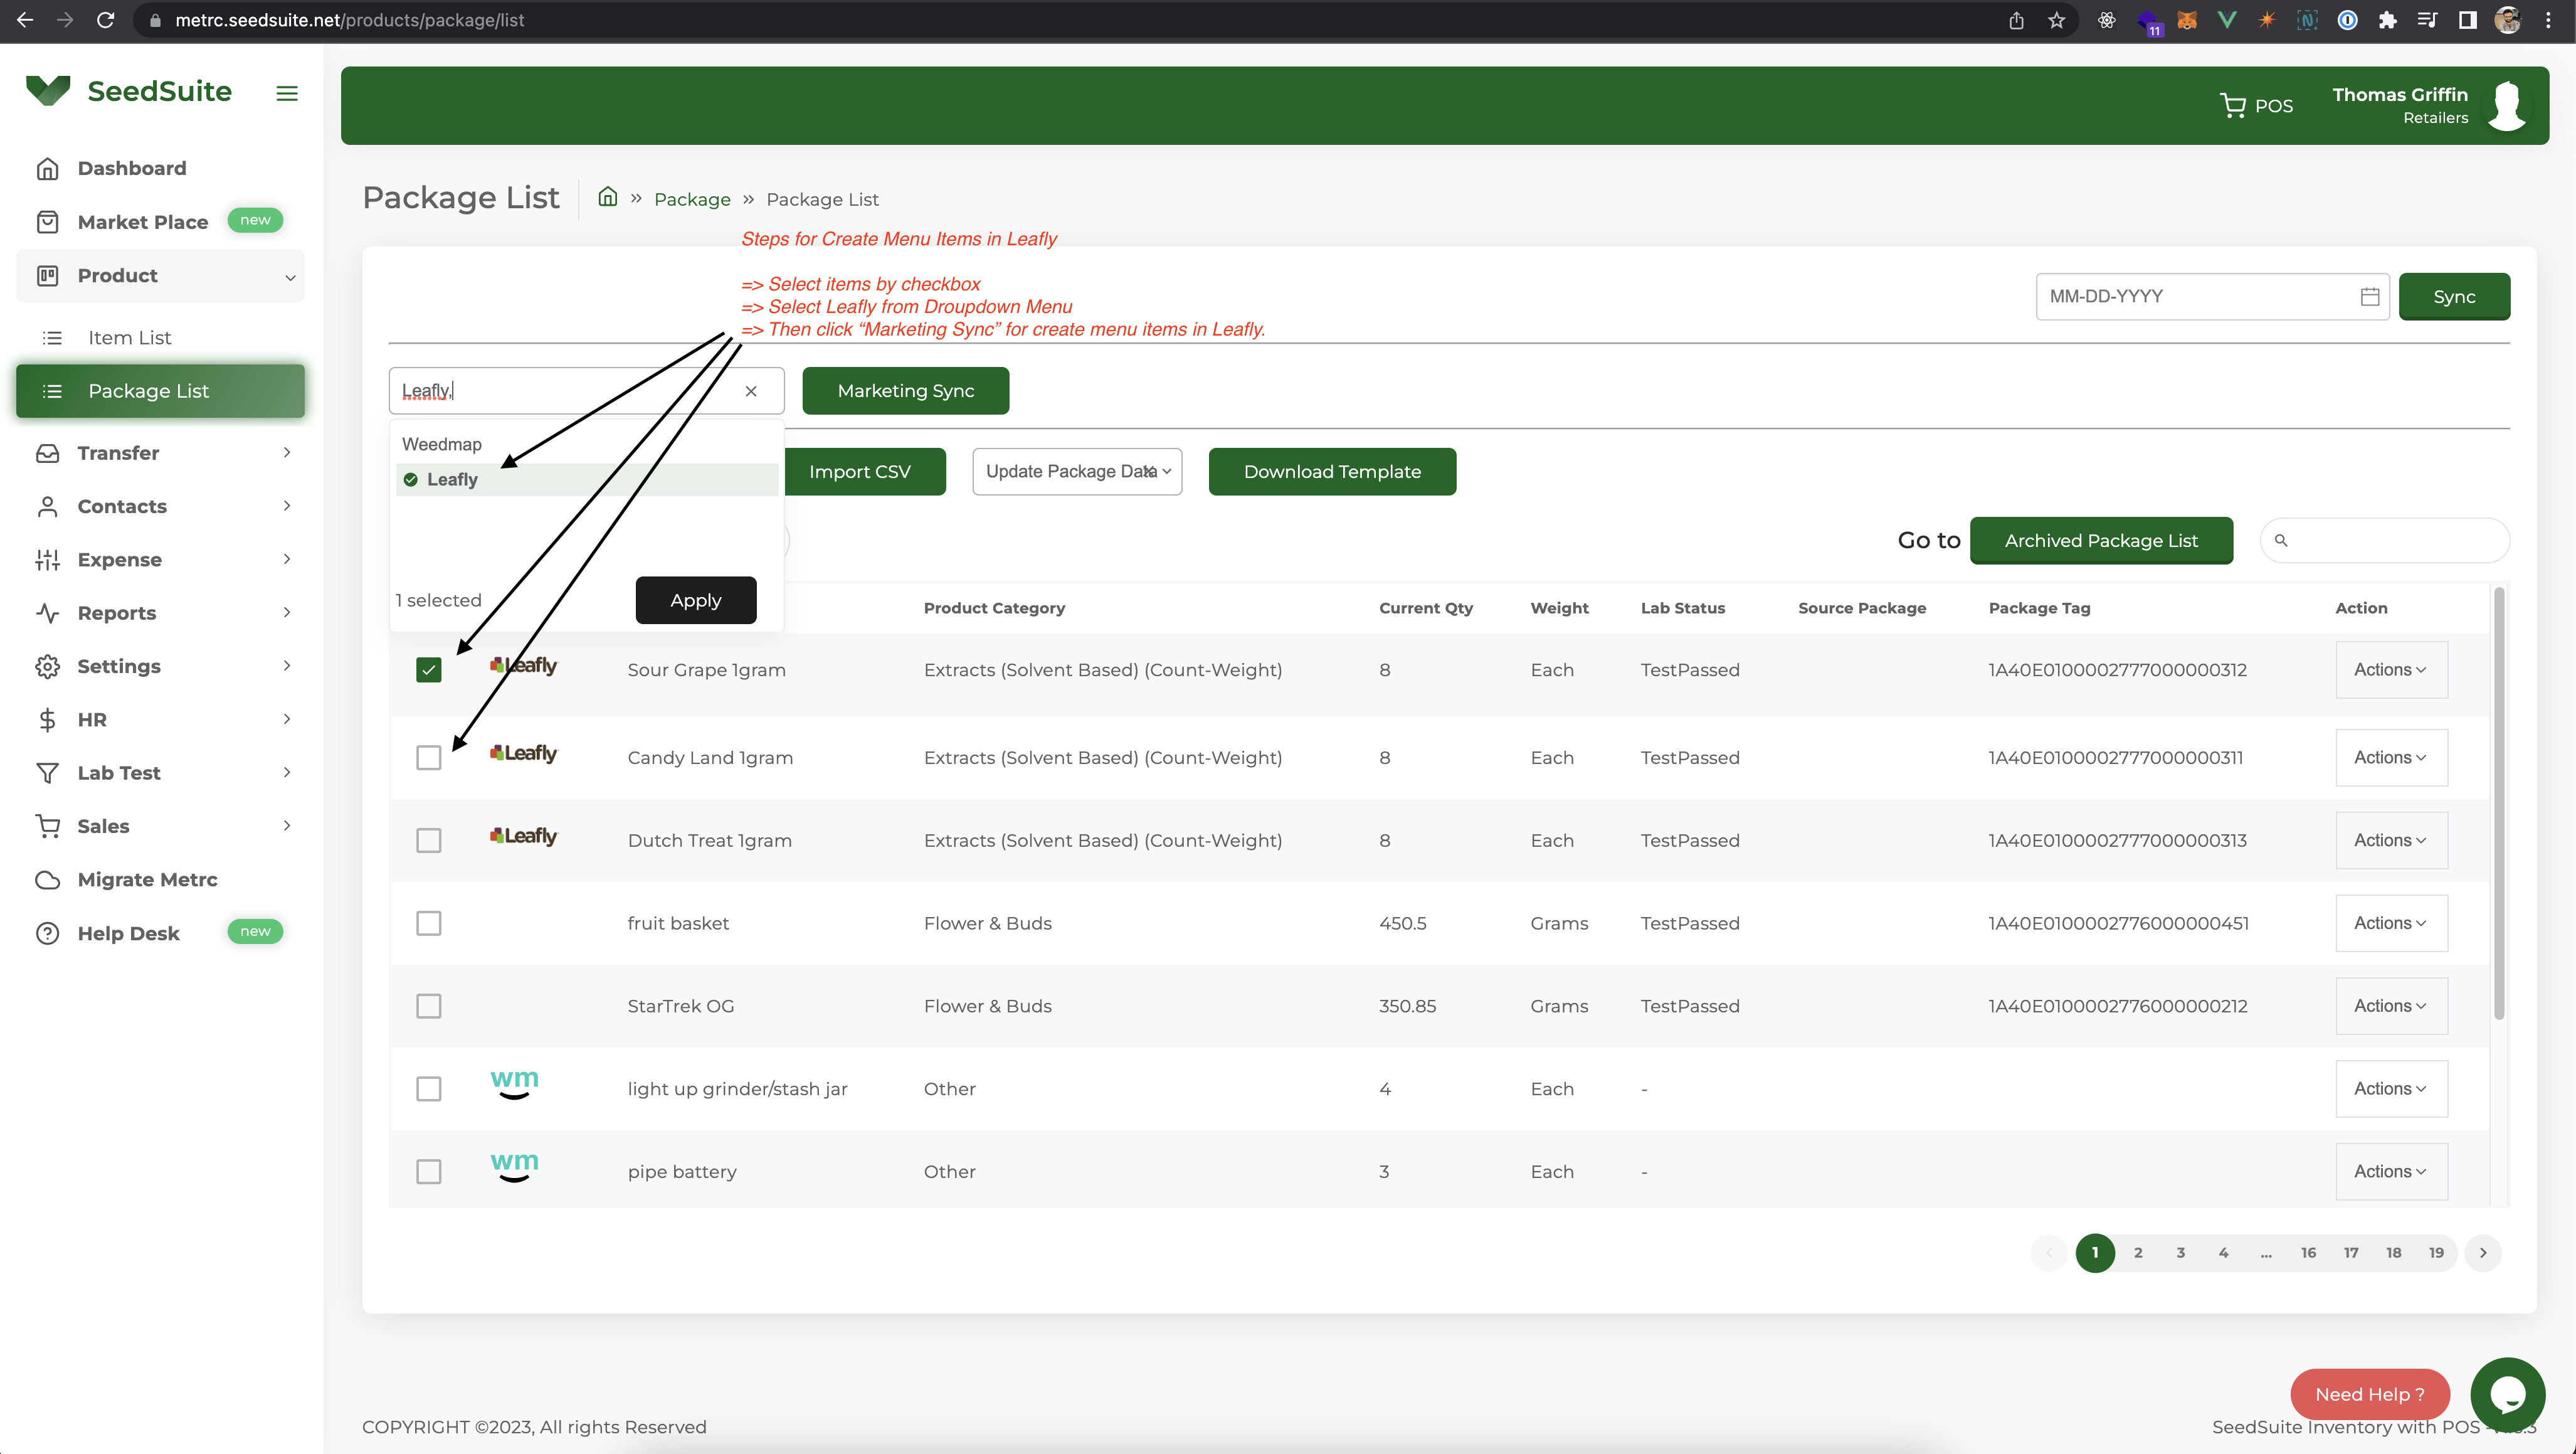Click the Apply button in dropdown

pos(695,600)
